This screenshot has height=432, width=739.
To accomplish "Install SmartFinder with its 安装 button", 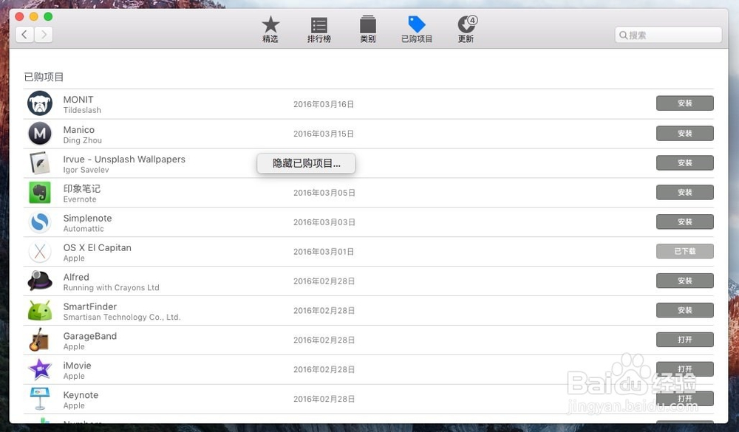I will [x=685, y=310].
